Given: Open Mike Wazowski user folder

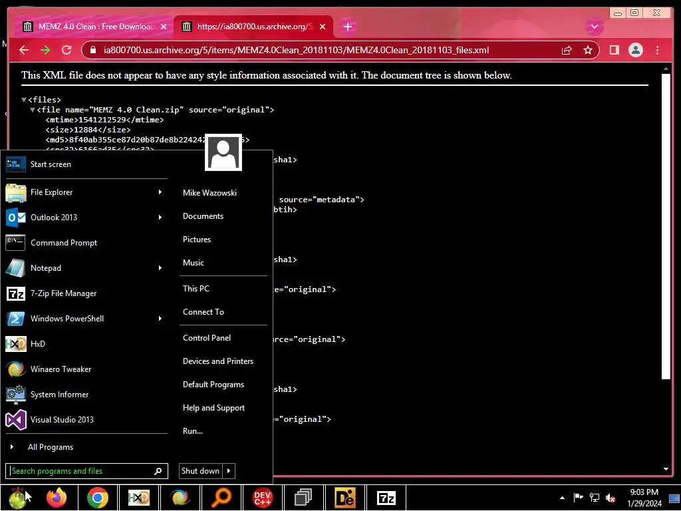Looking at the screenshot, I should click(209, 192).
